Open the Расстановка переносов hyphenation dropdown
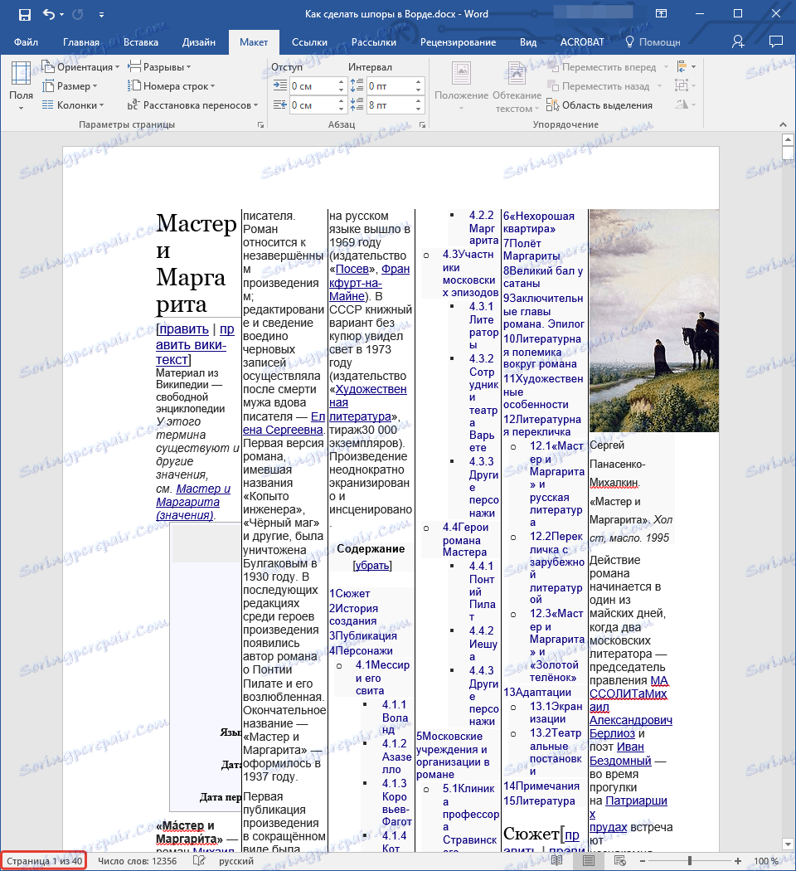This screenshot has width=796, height=871. coord(192,105)
